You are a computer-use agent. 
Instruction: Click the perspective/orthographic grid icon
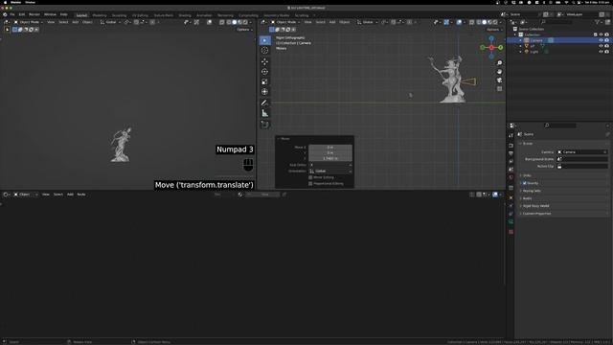pyautogui.click(x=499, y=89)
